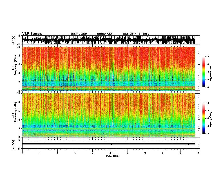This screenshot has height=172, width=223.
Task: Click the "-7" tick of lower colorbar
Action: (x=208, y=133)
